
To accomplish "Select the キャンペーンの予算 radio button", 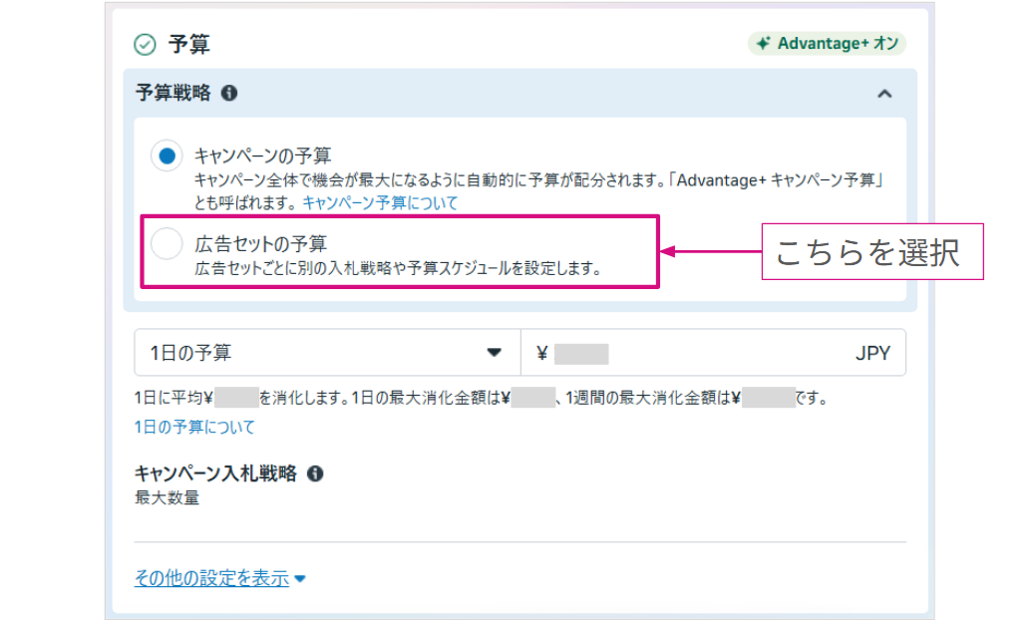I will pos(168,155).
